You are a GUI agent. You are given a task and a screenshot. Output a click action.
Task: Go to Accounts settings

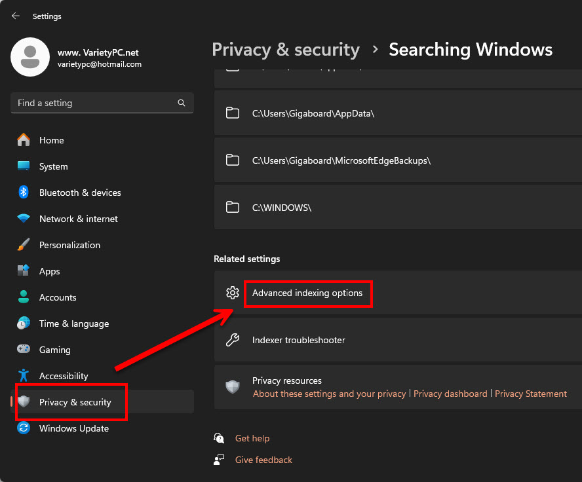click(x=102, y=297)
